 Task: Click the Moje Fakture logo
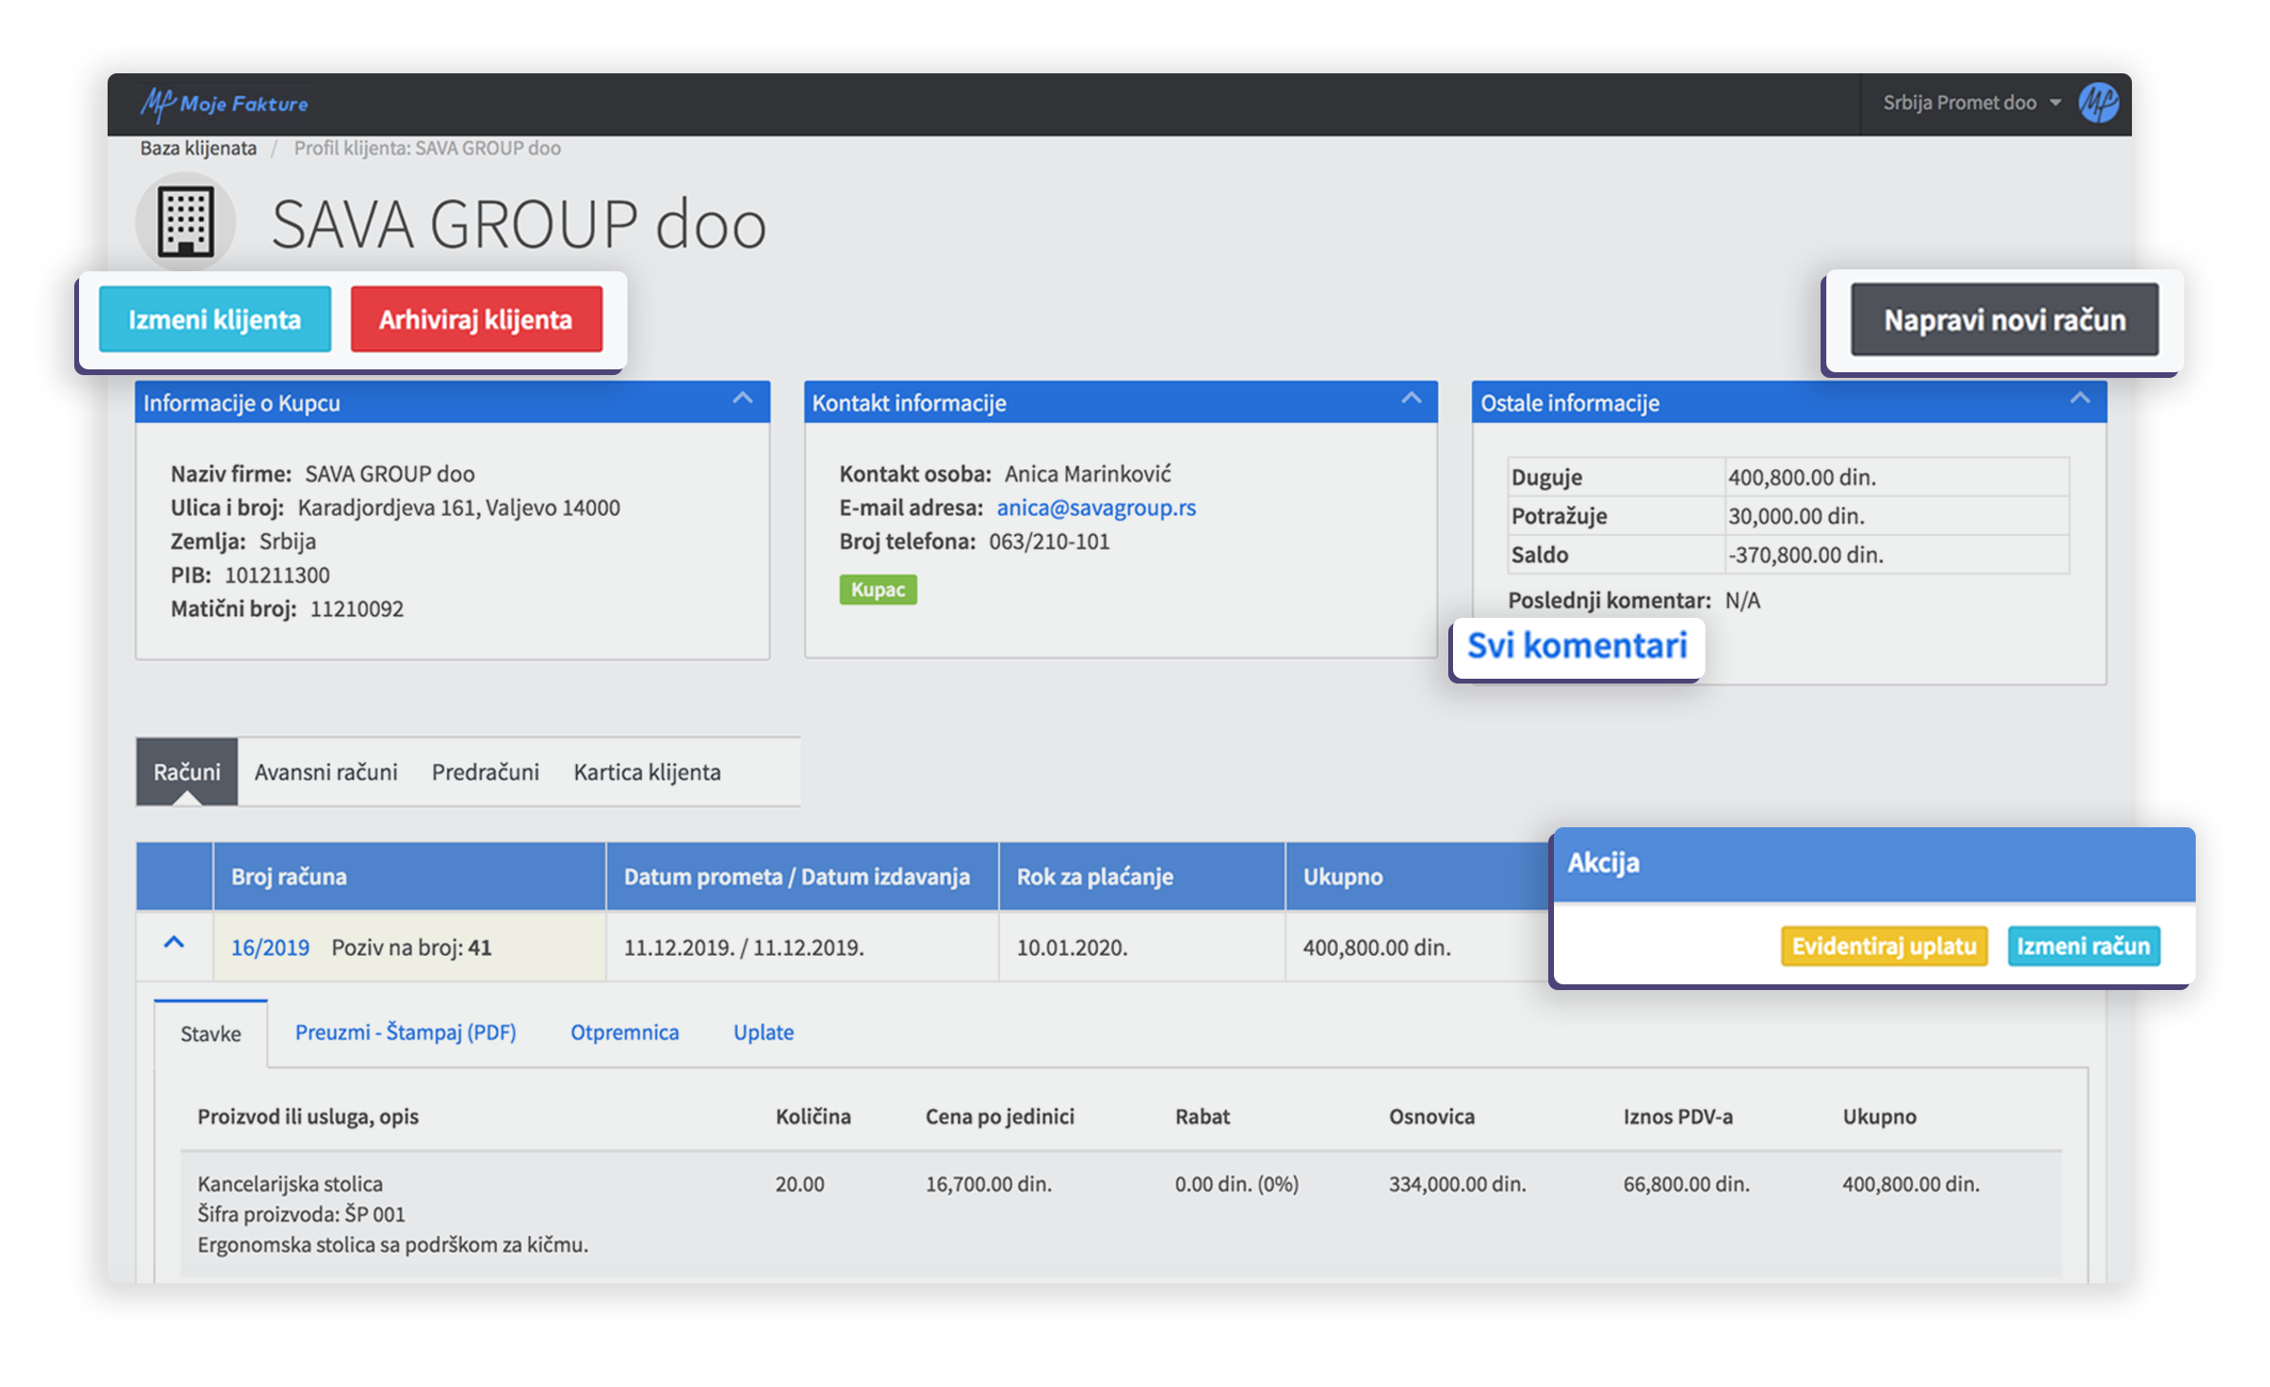pyautogui.click(x=226, y=104)
